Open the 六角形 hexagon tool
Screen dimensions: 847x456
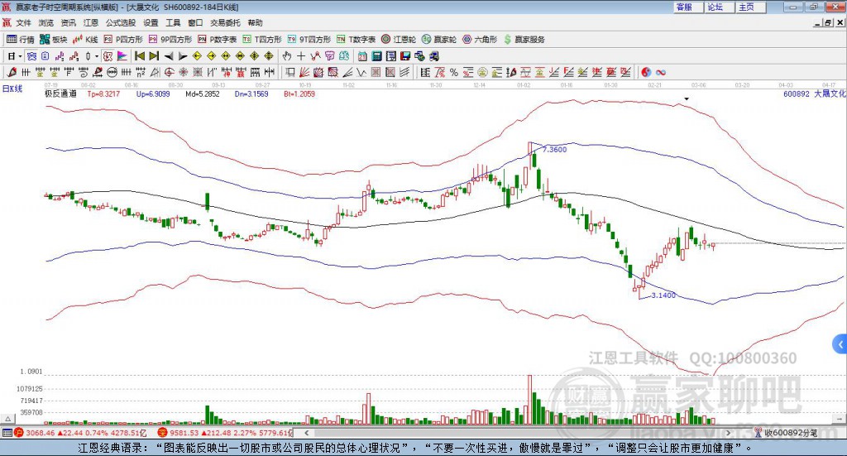click(480, 40)
